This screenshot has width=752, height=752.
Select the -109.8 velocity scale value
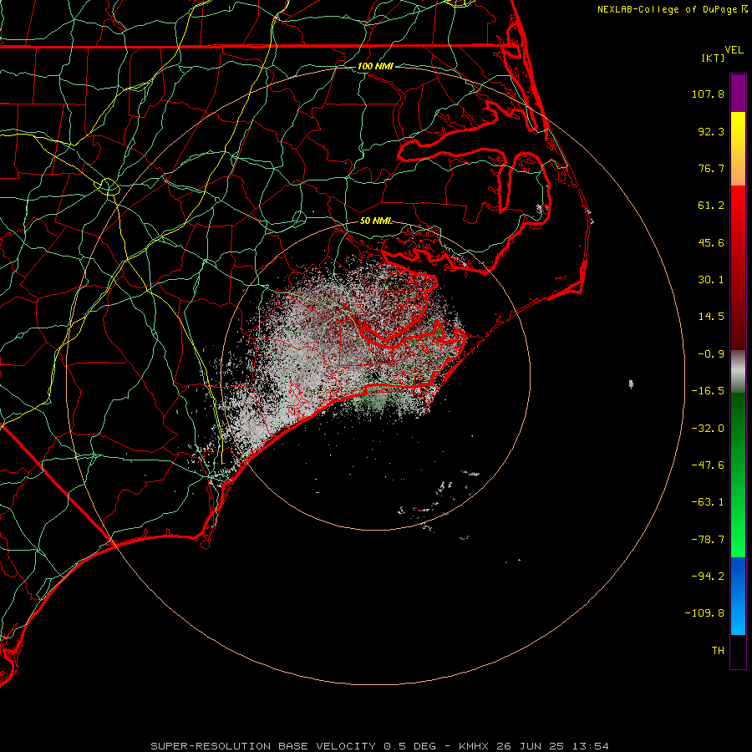point(704,613)
